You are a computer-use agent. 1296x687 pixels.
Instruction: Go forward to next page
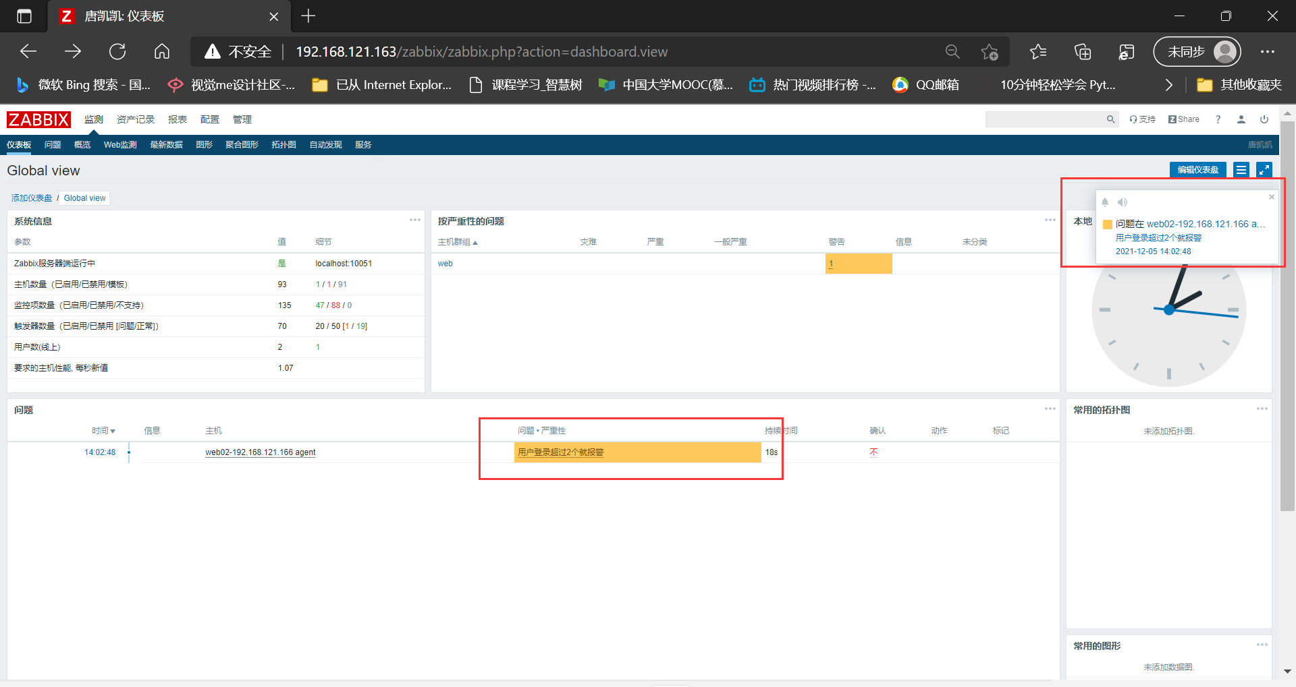(x=73, y=51)
